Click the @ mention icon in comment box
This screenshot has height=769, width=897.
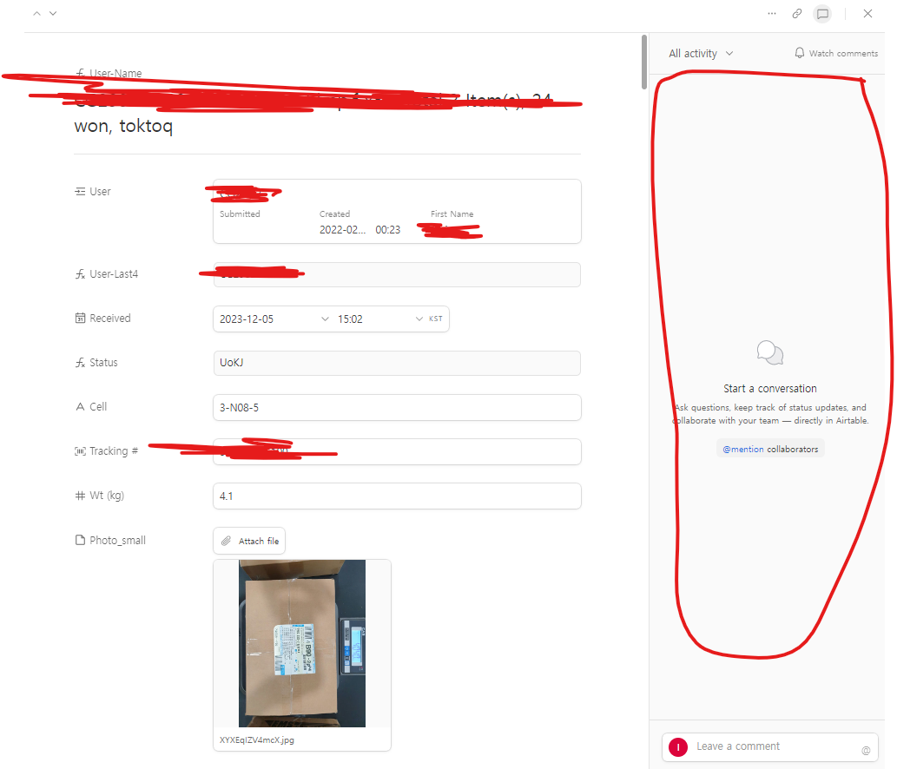(866, 750)
